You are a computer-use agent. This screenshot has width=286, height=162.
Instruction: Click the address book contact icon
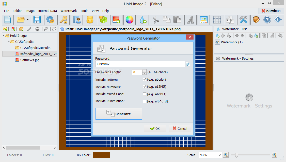point(77,20)
